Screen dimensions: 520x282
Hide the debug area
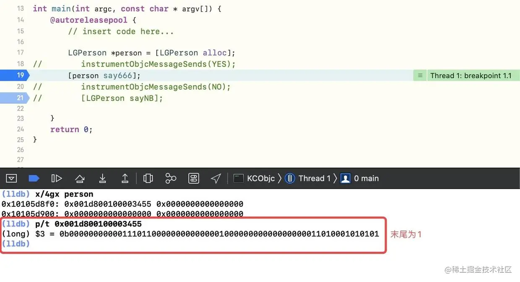coord(11,178)
